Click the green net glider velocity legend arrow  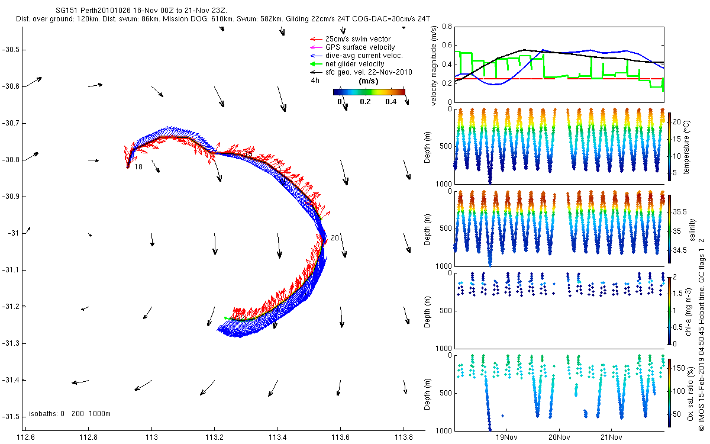316,64
